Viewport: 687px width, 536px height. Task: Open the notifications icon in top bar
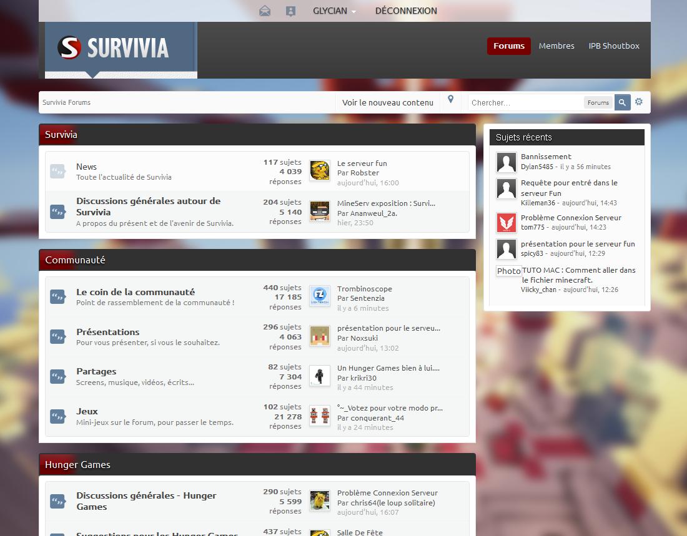tap(290, 11)
